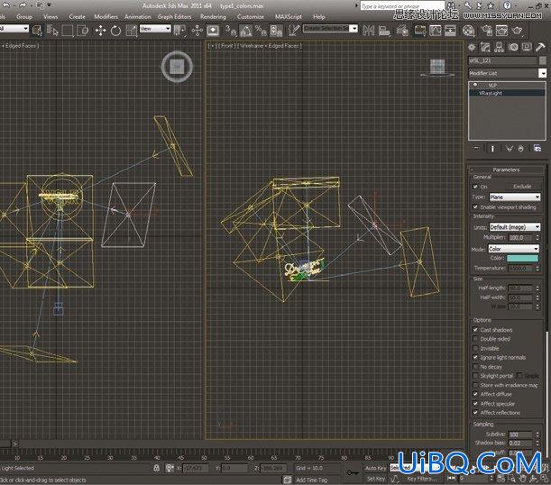The width and height of the screenshot is (551, 485).
Task: Toggle Enable viewport shading checkbox
Action: [x=475, y=206]
